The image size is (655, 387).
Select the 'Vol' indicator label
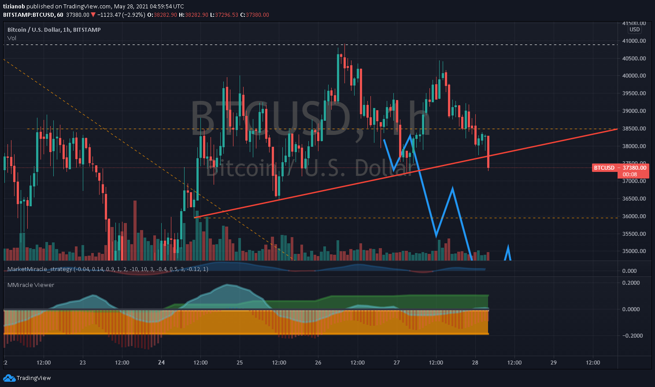[x=12, y=38]
